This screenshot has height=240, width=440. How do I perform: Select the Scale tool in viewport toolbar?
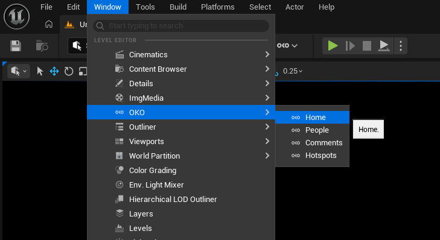pyautogui.click(x=83, y=71)
